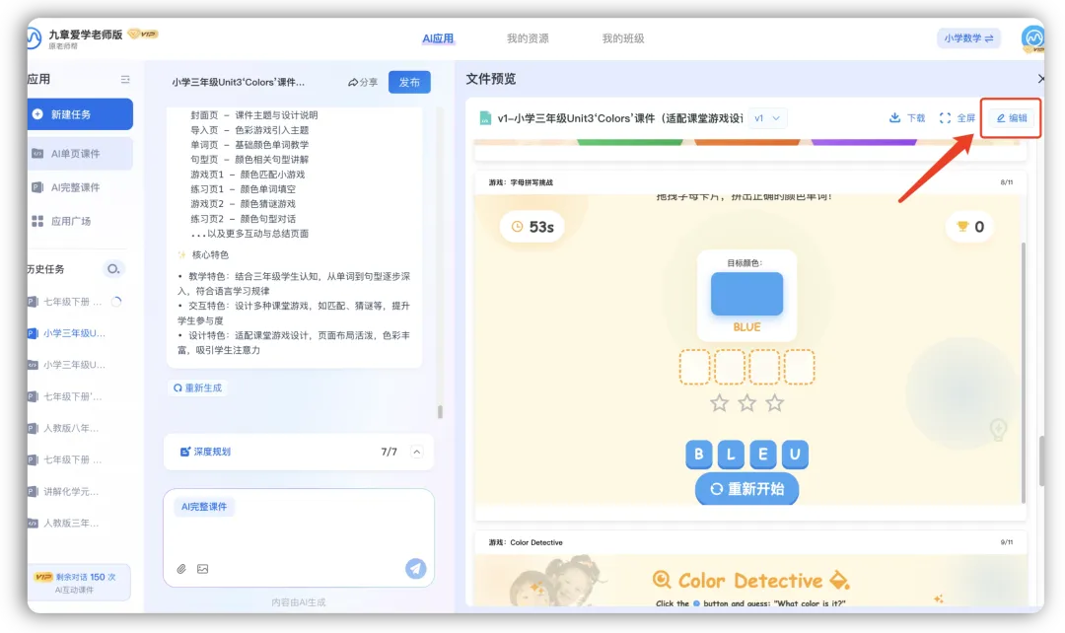The height and width of the screenshot is (633, 1065).
Task: Click the send message paper-plane button
Action: [x=416, y=569]
